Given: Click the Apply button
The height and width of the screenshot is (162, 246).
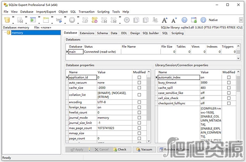Looking at the screenshot, I should [x=77, y=149].
